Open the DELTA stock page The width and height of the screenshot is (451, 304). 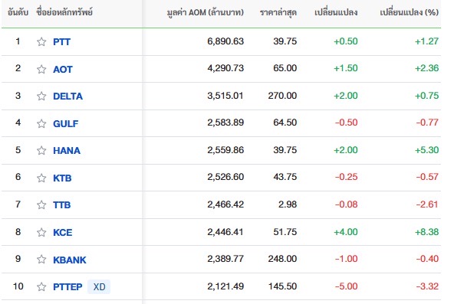click(x=67, y=96)
